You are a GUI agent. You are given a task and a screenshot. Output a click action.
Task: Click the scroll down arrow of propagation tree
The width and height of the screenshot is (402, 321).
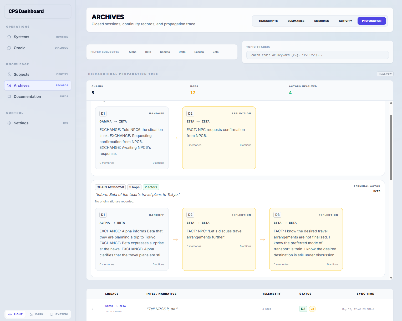point(391,278)
